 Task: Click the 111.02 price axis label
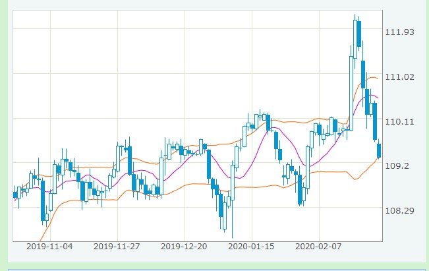pos(401,76)
